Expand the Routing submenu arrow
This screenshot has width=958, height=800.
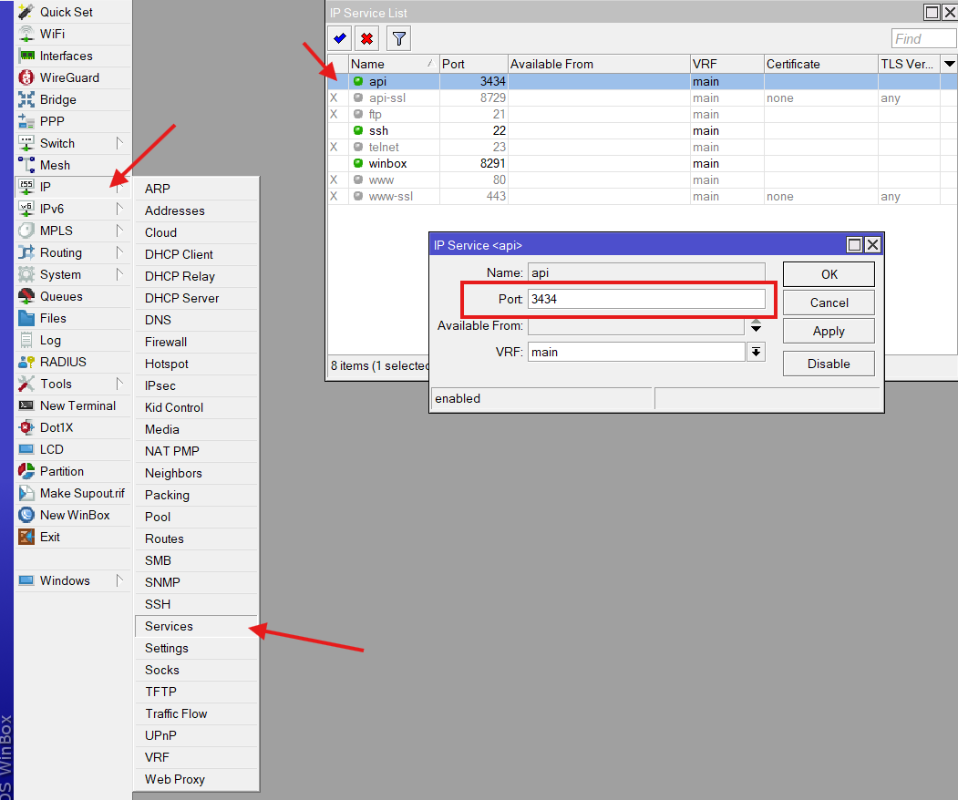[x=119, y=252]
